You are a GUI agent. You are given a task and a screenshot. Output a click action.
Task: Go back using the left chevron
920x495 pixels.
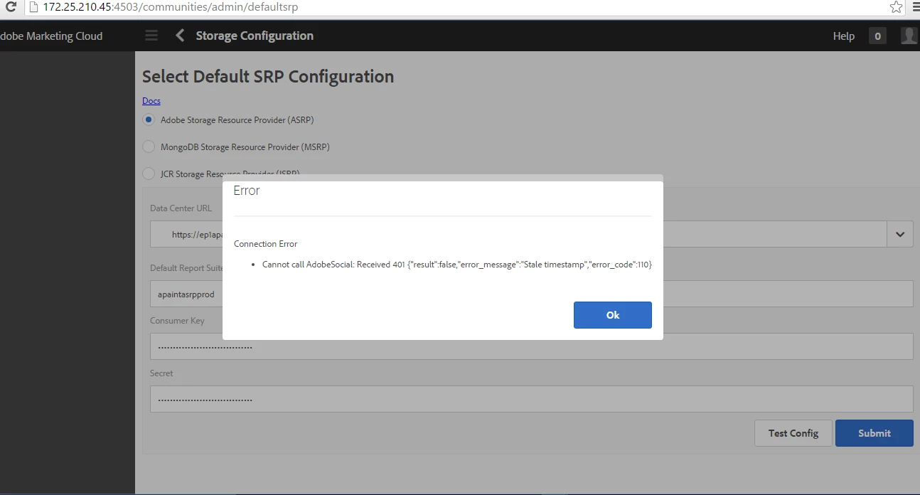tap(180, 36)
